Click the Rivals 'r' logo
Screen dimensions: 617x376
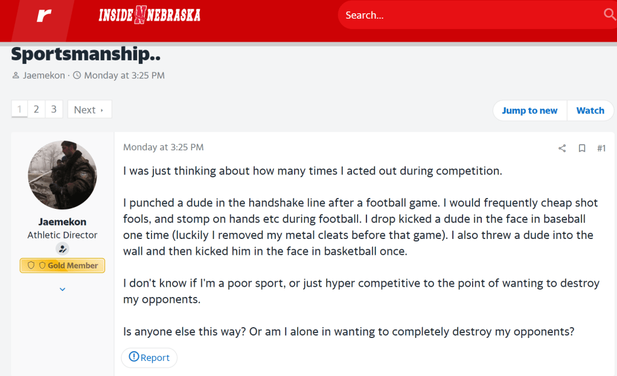(44, 16)
